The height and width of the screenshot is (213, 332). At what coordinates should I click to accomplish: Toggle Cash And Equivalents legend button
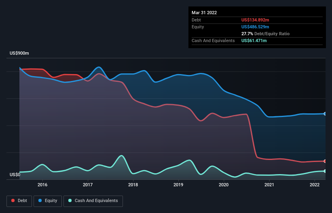(93, 201)
